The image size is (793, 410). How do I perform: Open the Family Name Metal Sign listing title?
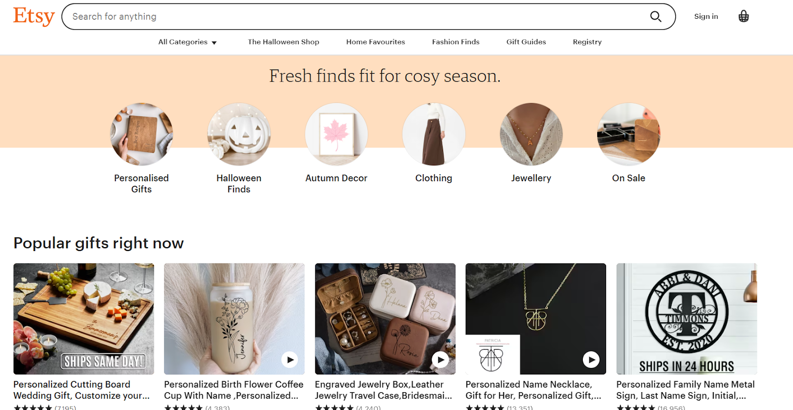coord(685,390)
